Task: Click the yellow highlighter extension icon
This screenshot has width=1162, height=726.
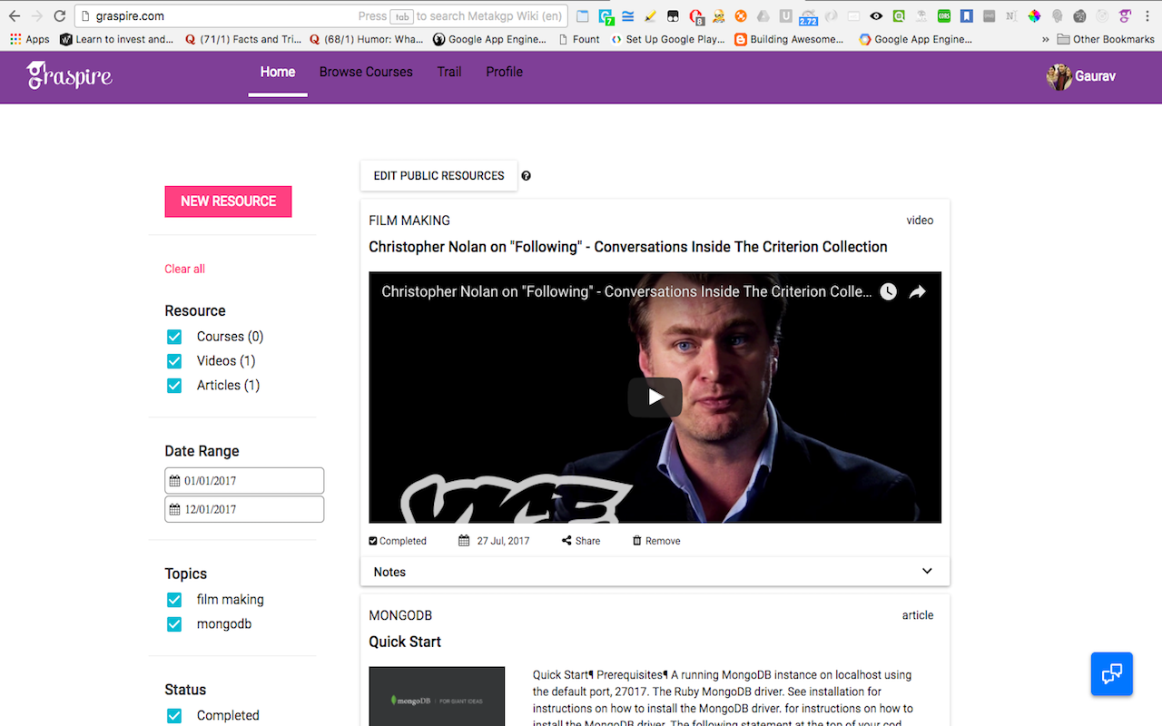Action: coord(650,15)
